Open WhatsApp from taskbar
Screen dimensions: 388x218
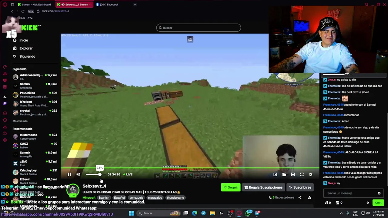pyautogui.click(x=248, y=213)
